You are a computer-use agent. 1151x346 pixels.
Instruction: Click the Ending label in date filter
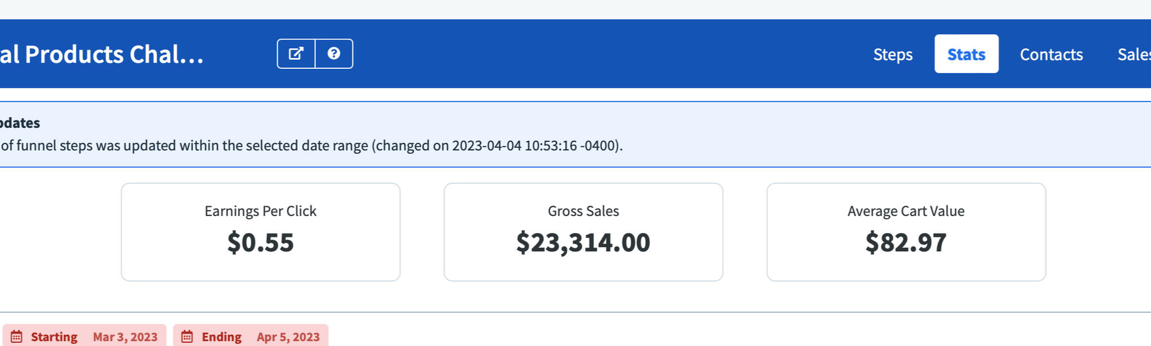pyautogui.click(x=221, y=337)
